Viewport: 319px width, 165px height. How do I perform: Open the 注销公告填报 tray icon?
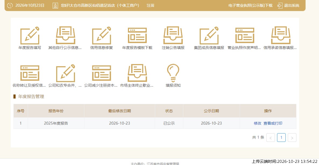(x=173, y=36)
